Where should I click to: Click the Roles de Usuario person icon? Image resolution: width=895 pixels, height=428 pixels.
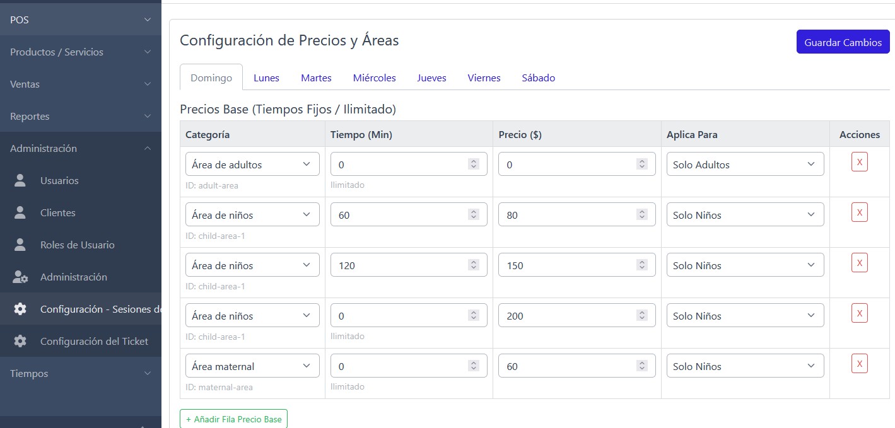20,245
